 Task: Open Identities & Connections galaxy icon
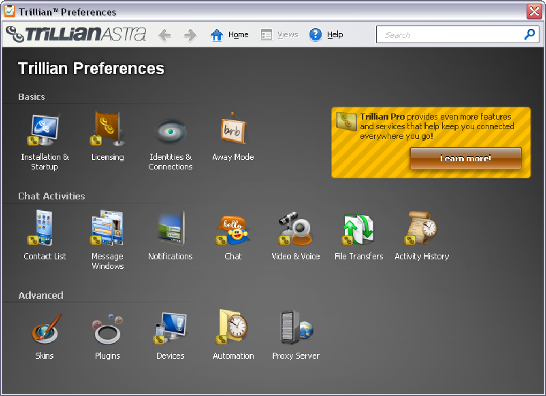[x=171, y=131]
